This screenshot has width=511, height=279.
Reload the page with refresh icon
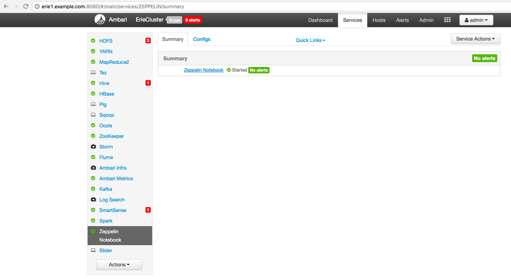coord(26,6)
